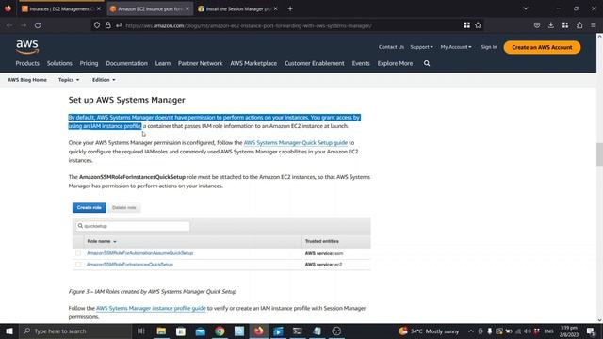Open the terminal app on the taskbar

coord(298,331)
